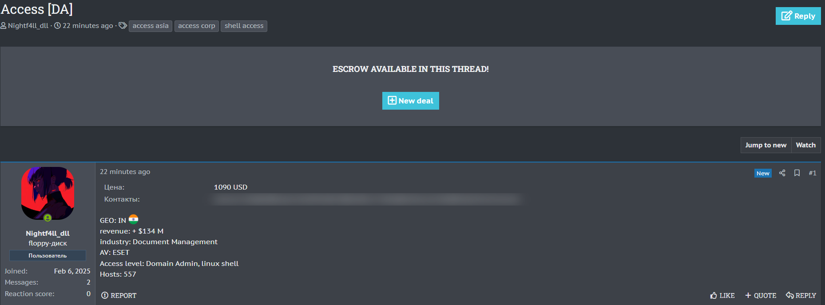The height and width of the screenshot is (305, 825).
Task: Click the green online status indicator
Action: click(x=48, y=218)
